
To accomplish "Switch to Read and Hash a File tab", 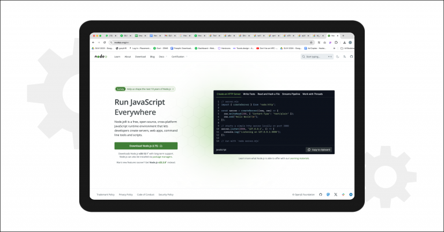I will coord(268,94).
